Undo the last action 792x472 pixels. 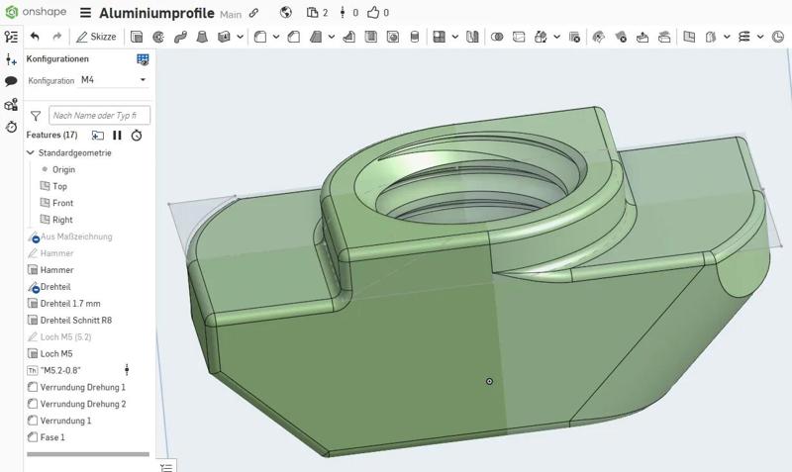[35, 37]
